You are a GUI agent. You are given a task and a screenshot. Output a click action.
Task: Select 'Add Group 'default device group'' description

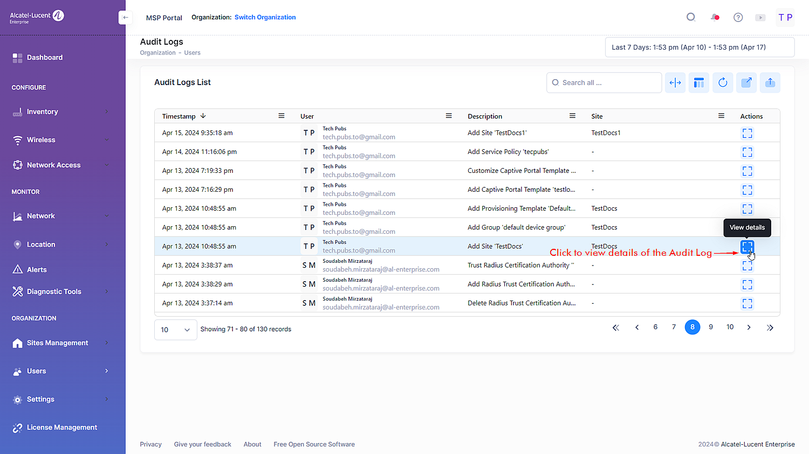pyautogui.click(x=516, y=228)
